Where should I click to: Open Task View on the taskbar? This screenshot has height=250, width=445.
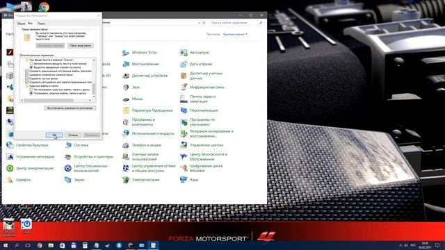tap(28, 245)
